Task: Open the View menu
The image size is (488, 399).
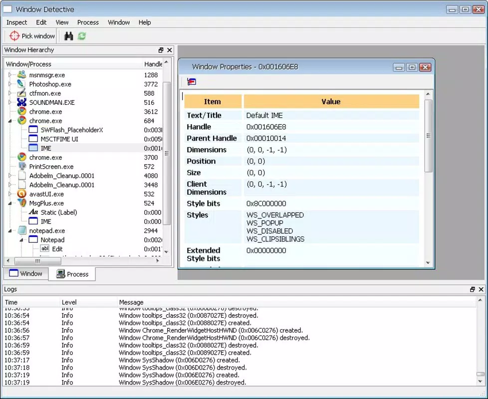Action: (x=62, y=22)
